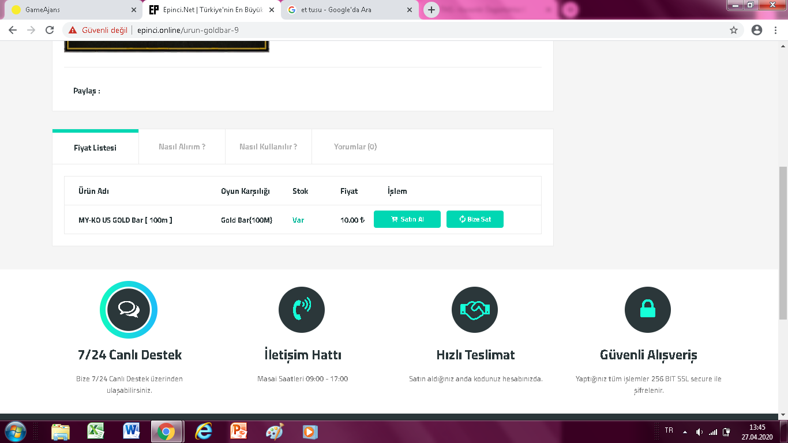Open Excel from the taskbar
The image size is (788, 443).
pyautogui.click(x=96, y=431)
